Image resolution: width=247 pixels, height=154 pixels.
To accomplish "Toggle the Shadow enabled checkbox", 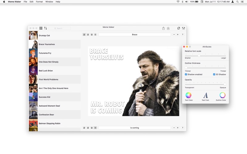I will [x=186, y=75].
